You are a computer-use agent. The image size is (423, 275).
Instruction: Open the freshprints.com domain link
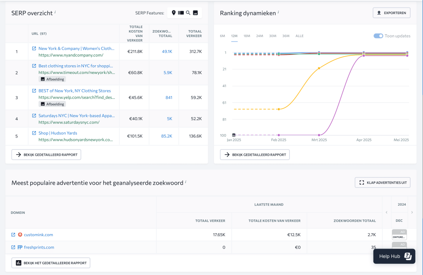pos(39,247)
